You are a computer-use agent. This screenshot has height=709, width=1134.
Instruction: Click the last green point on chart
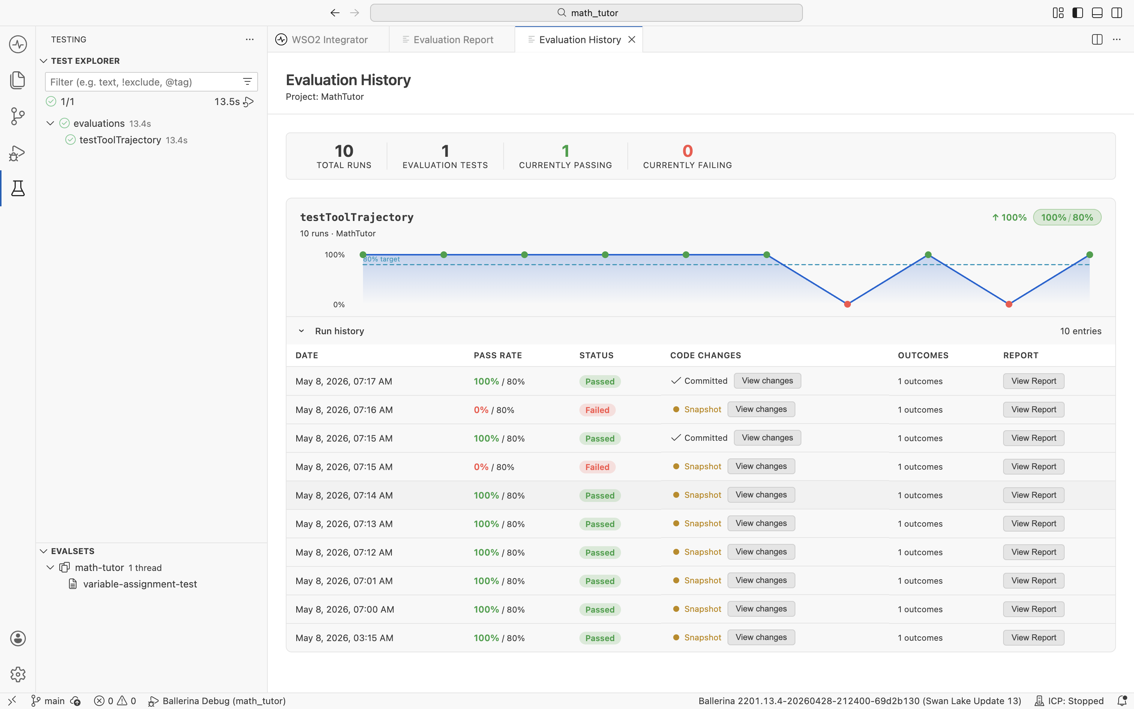tap(1089, 255)
